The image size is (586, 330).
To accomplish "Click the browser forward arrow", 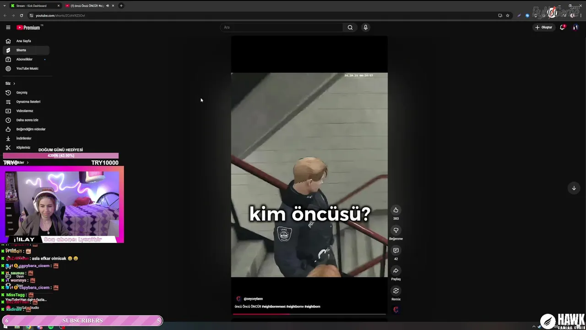I will (x=13, y=16).
